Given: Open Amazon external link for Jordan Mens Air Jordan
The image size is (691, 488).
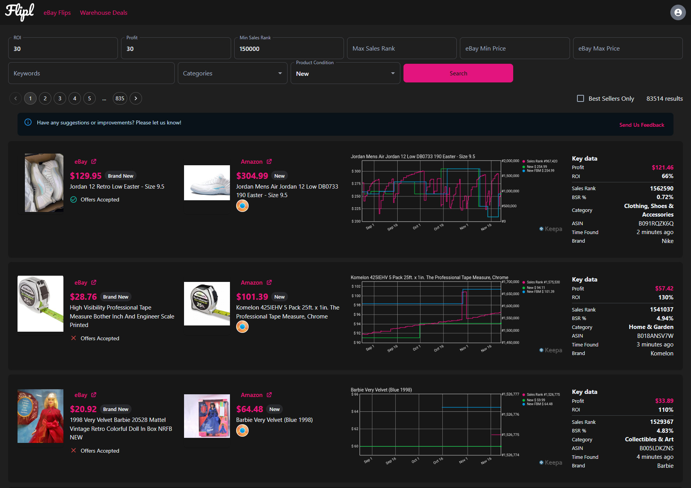Looking at the screenshot, I should 269,161.
